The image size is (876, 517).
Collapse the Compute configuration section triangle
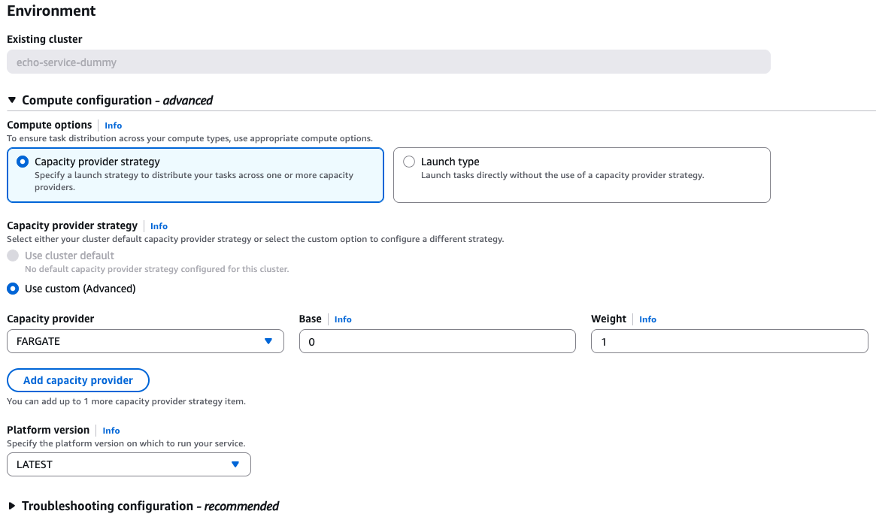point(12,100)
